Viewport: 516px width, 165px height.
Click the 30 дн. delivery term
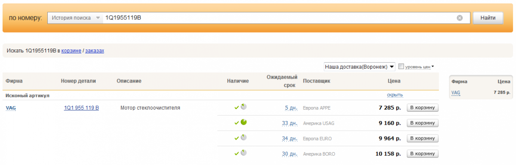tap(290, 154)
